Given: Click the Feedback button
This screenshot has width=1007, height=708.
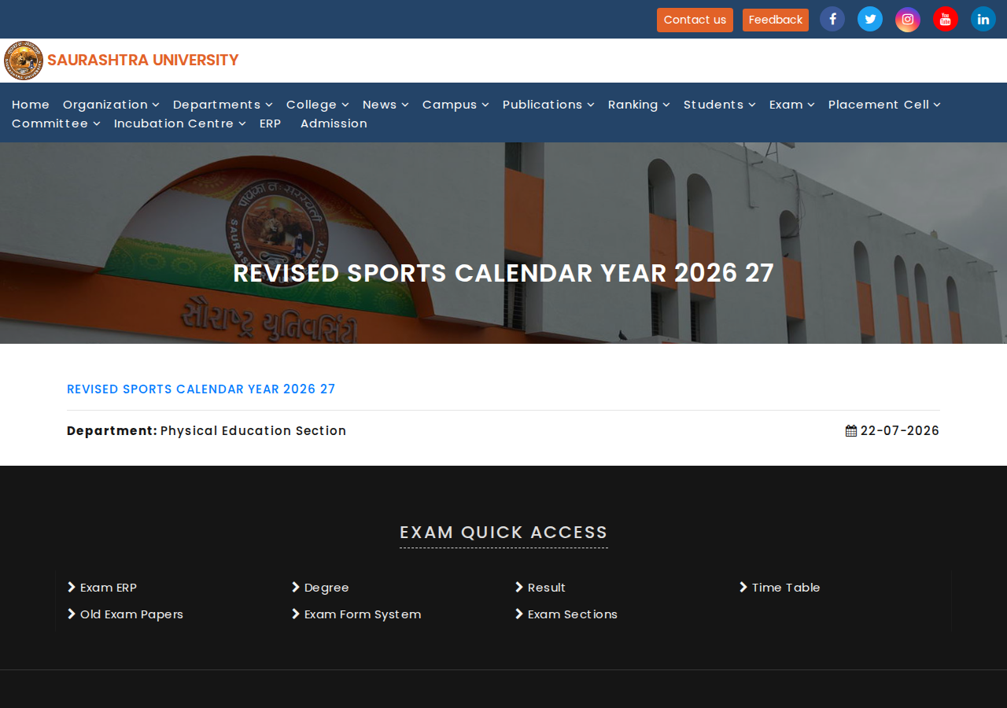Looking at the screenshot, I should [776, 20].
